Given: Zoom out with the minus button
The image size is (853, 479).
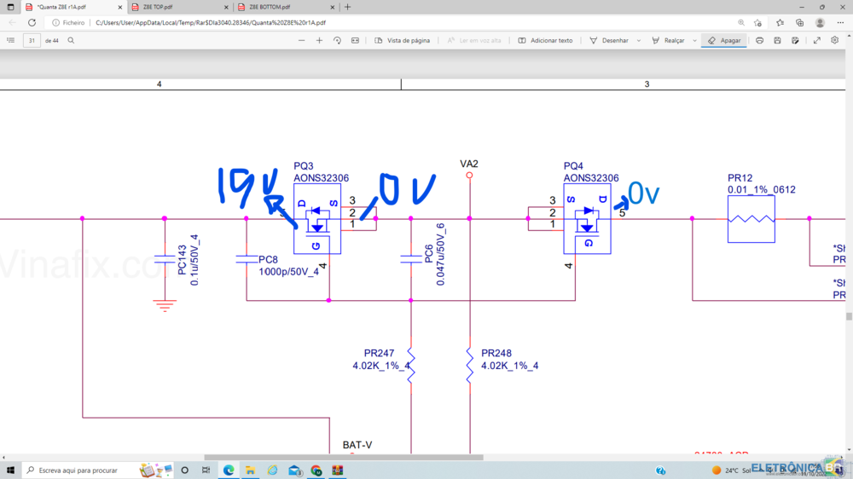Looking at the screenshot, I should pos(301,40).
